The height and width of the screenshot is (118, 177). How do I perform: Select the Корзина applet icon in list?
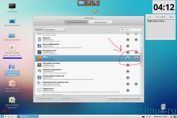click(x=39, y=39)
